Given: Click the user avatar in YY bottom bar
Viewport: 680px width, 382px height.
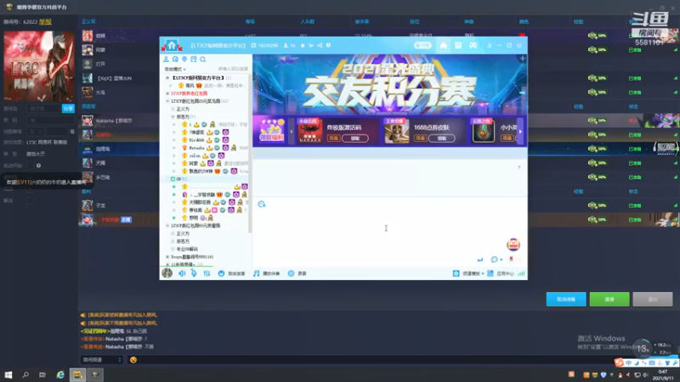Looking at the screenshot, I should [x=167, y=273].
